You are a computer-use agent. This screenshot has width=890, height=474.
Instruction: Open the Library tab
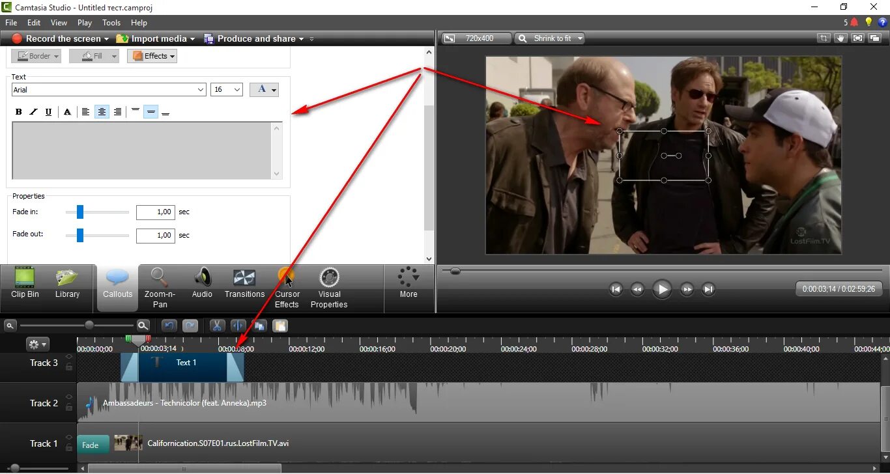[67, 285]
